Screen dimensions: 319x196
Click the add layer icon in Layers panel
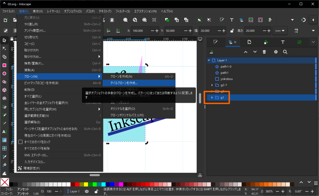coord(212,52)
